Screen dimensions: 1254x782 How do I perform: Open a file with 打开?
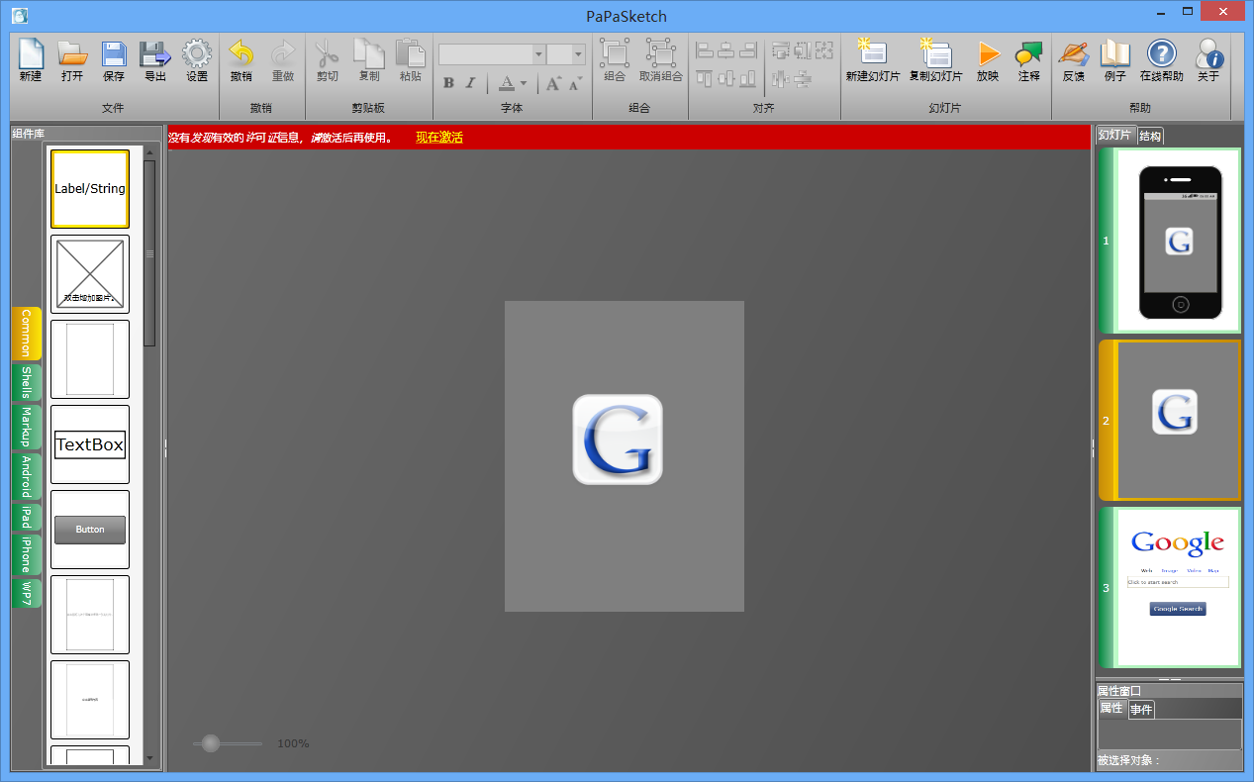(x=72, y=60)
